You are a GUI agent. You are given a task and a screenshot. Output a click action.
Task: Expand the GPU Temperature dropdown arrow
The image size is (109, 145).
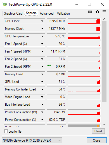[x=42, y=36]
